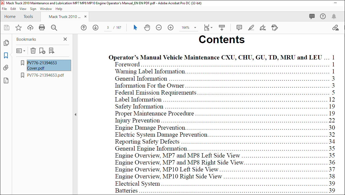The image size is (345, 195).
Task: Delete selected bookmark trash icon
Action: 33,51
